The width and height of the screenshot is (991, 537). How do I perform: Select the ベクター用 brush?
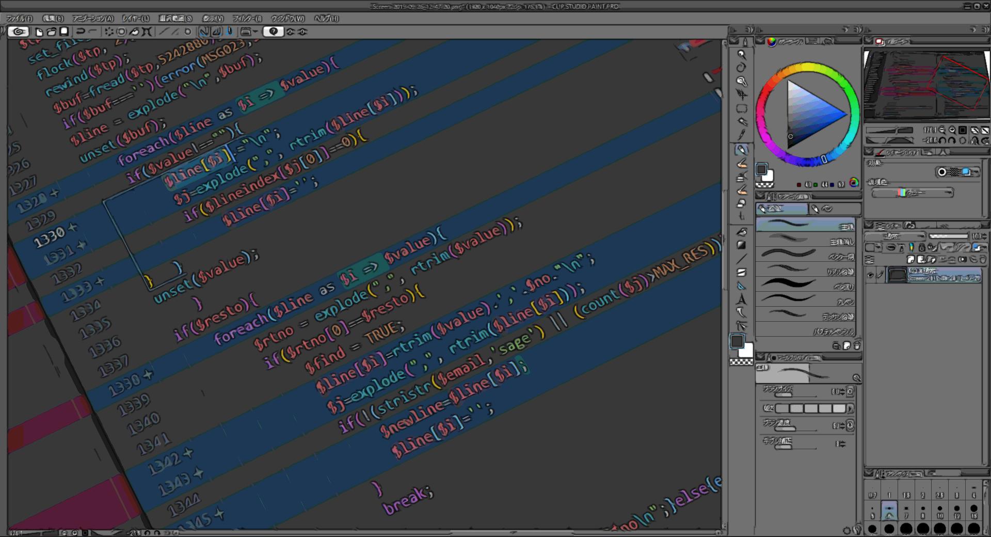point(806,254)
